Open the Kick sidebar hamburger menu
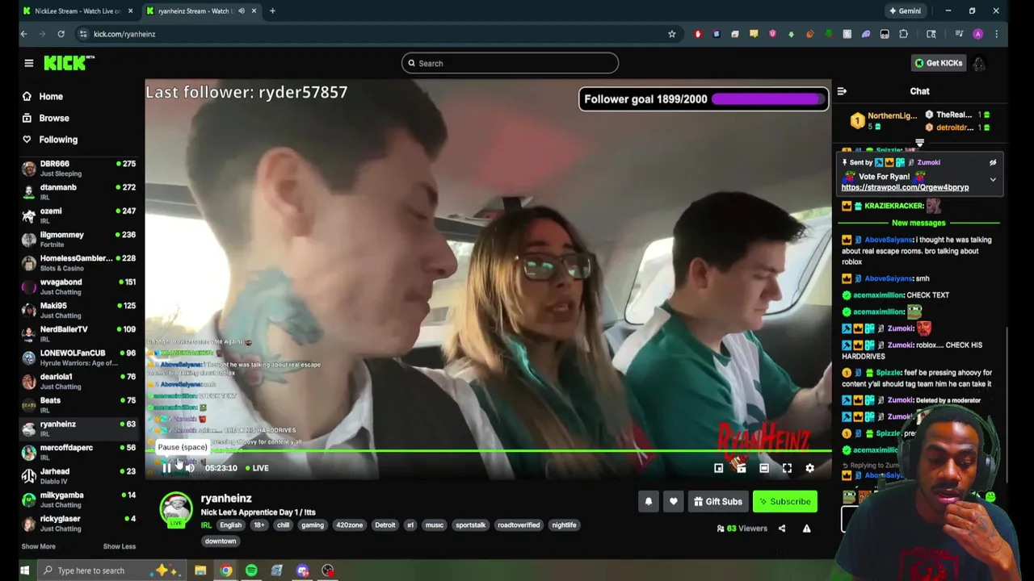 [29, 63]
